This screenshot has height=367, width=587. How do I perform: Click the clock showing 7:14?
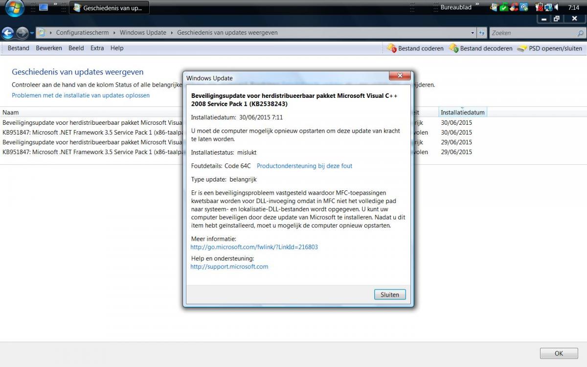(x=574, y=8)
